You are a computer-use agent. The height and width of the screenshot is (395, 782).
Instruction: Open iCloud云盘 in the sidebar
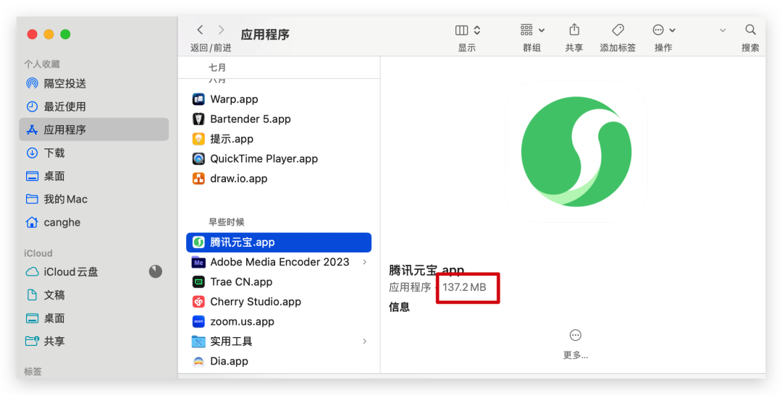point(93,271)
